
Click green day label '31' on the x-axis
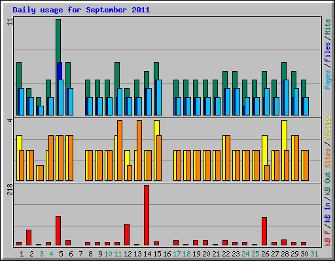pos(314,254)
